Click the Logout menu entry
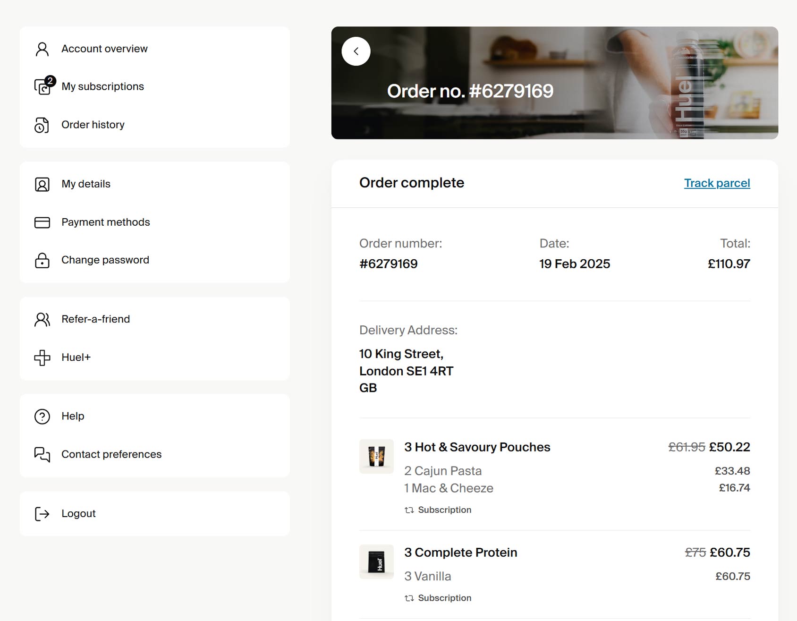This screenshot has width=797, height=621. click(x=78, y=513)
